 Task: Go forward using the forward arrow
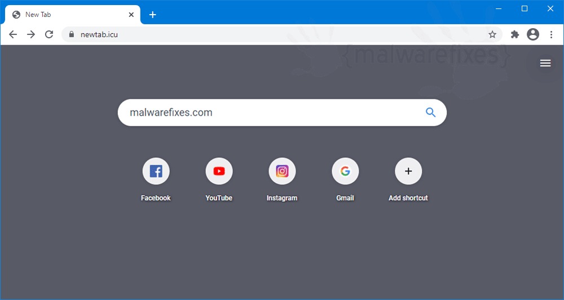[x=31, y=34]
